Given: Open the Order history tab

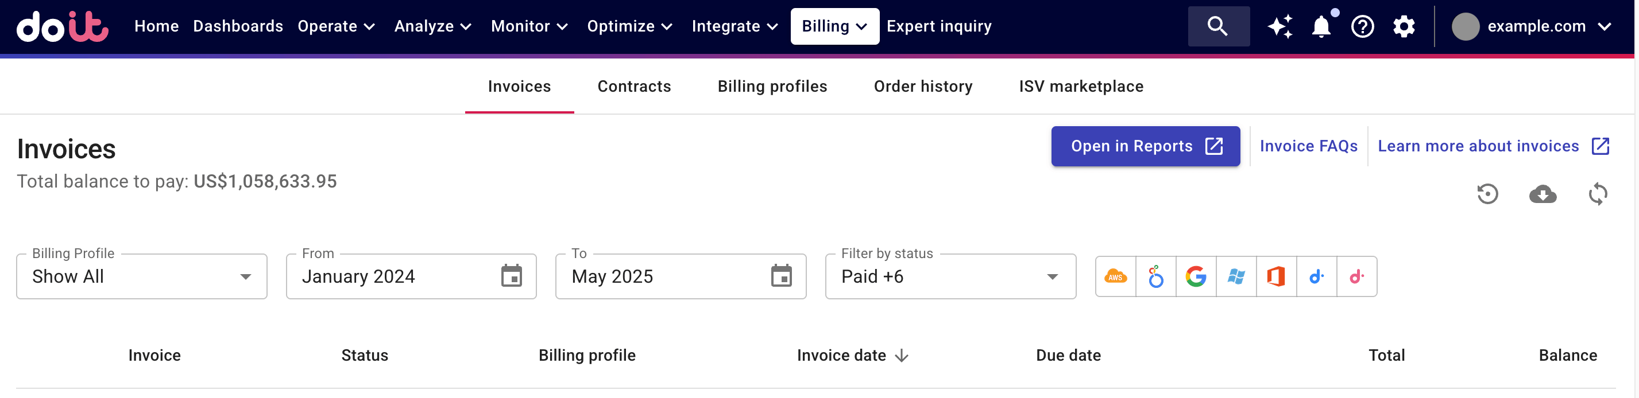Looking at the screenshot, I should [922, 86].
